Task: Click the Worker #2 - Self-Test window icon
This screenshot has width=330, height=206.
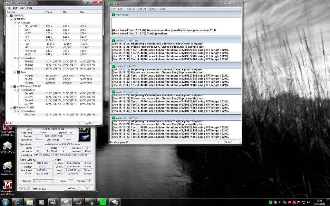Action: coord(114,66)
